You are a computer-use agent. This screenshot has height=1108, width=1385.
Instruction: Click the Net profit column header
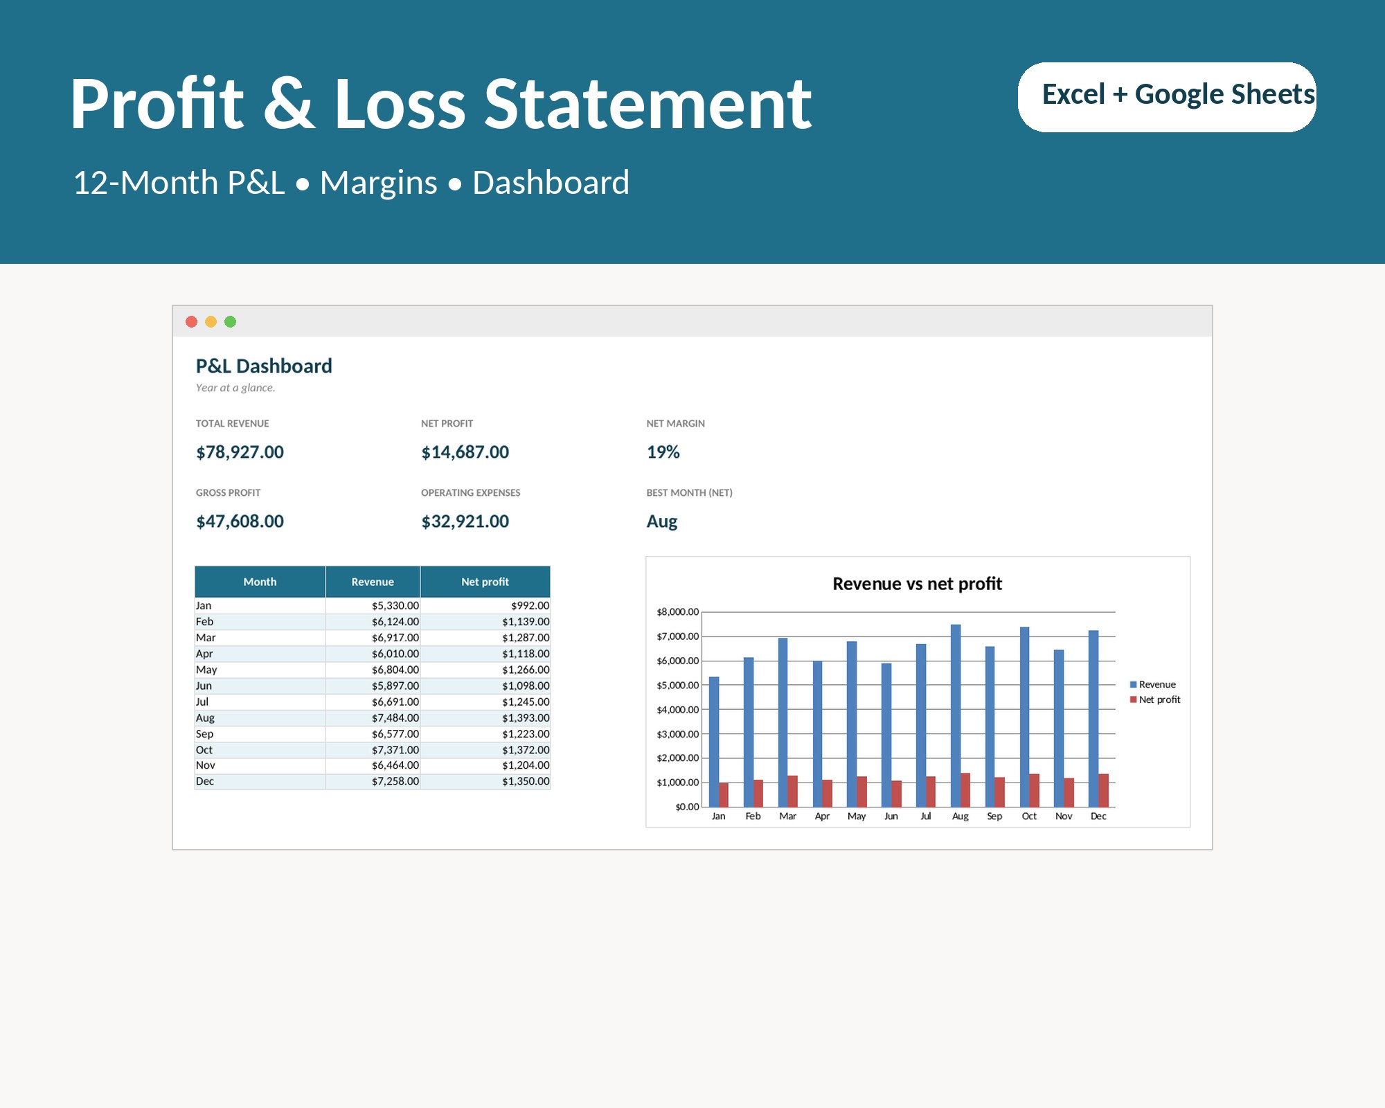[485, 582]
